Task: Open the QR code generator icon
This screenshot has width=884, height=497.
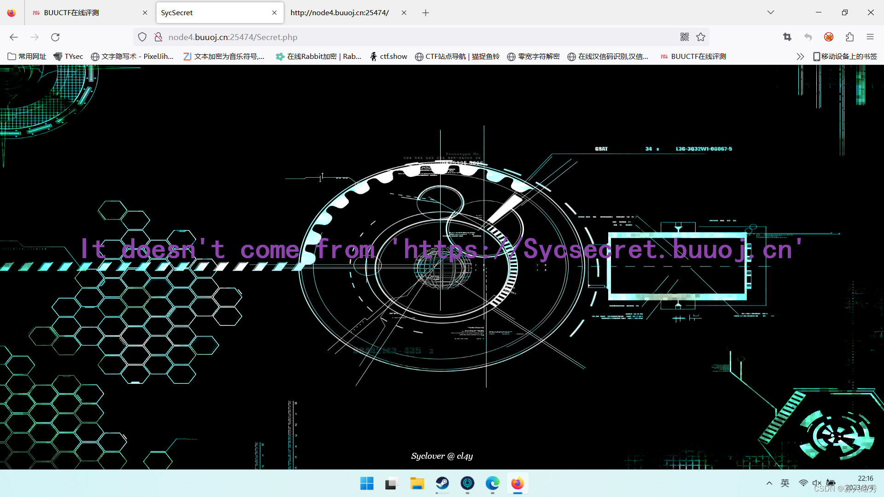Action: (x=685, y=37)
